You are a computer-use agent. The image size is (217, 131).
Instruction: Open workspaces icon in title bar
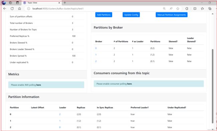pyautogui.click(x=10, y=3)
